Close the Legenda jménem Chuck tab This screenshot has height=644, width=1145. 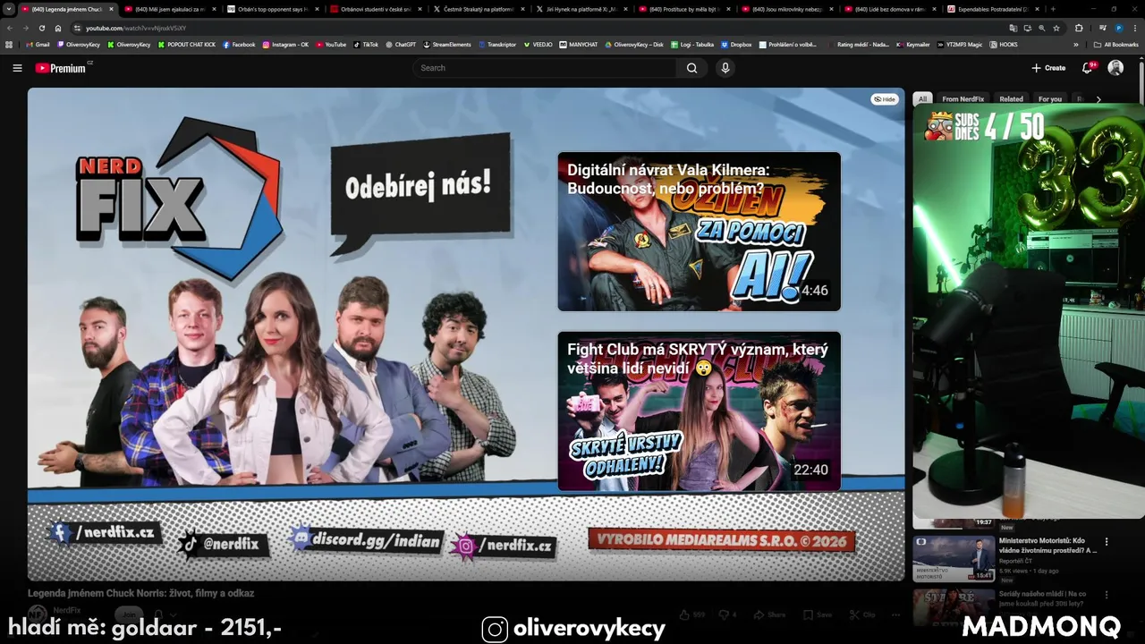(x=111, y=9)
